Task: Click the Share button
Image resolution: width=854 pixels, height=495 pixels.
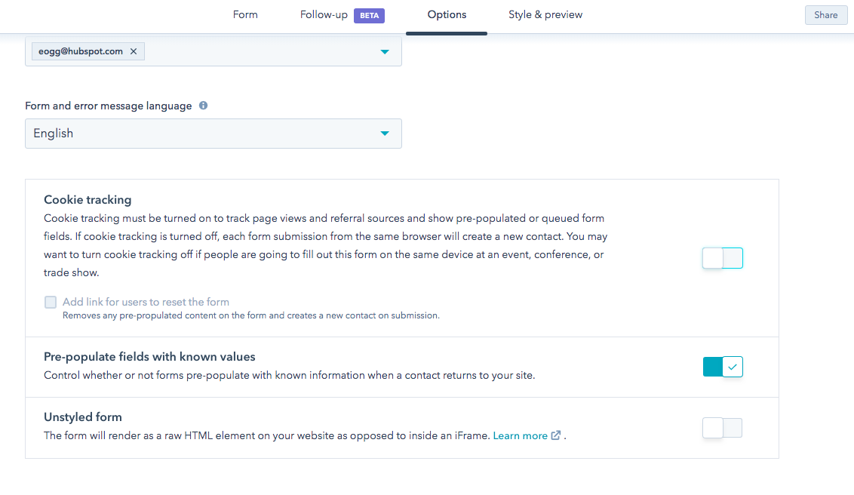Action: coord(825,15)
